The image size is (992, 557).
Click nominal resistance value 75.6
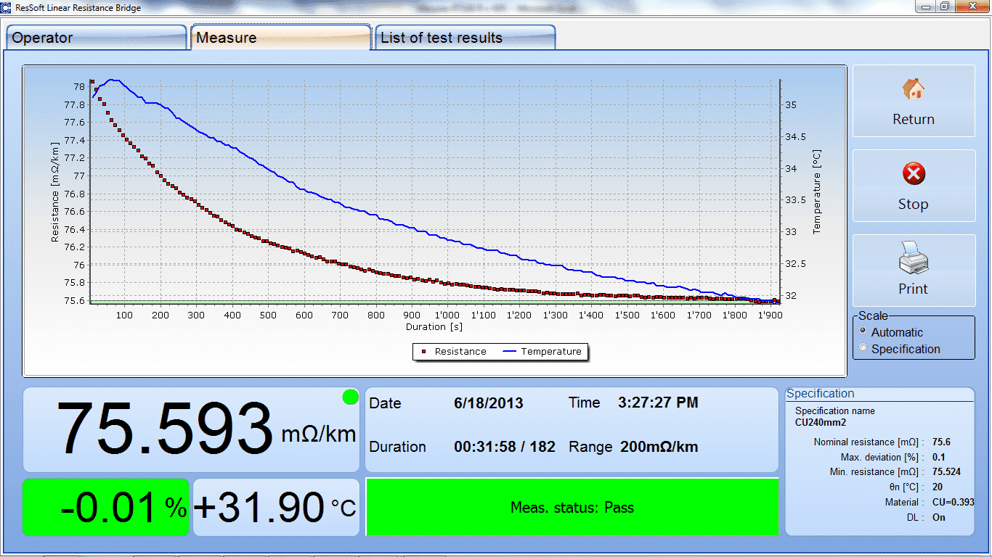coord(942,442)
